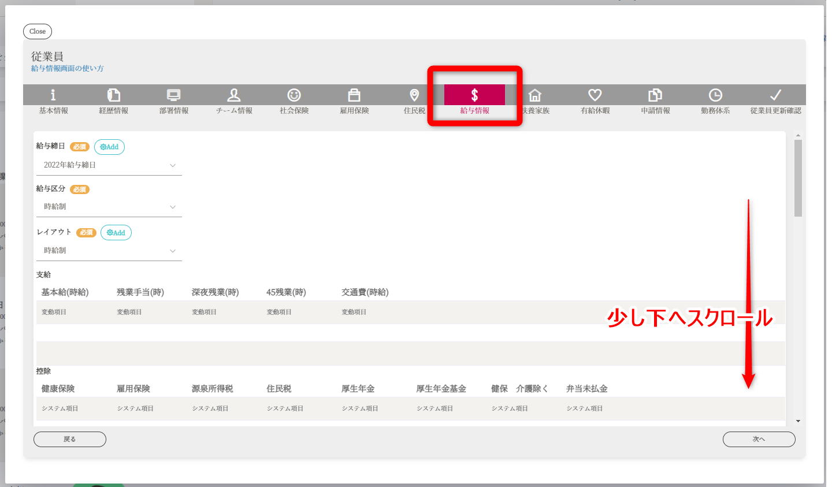Screen dimensions: 832x487
Task: Open the 住民税 location pin icon
Action: coord(414,95)
